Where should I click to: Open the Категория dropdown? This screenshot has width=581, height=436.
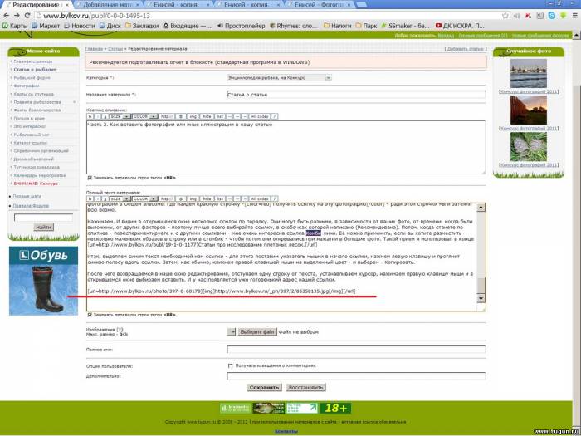click(x=279, y=78)
